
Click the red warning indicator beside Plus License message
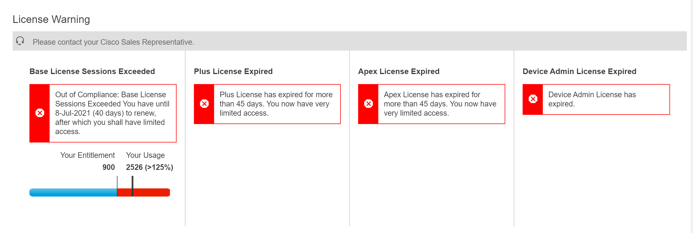click(x=204, y=104)
